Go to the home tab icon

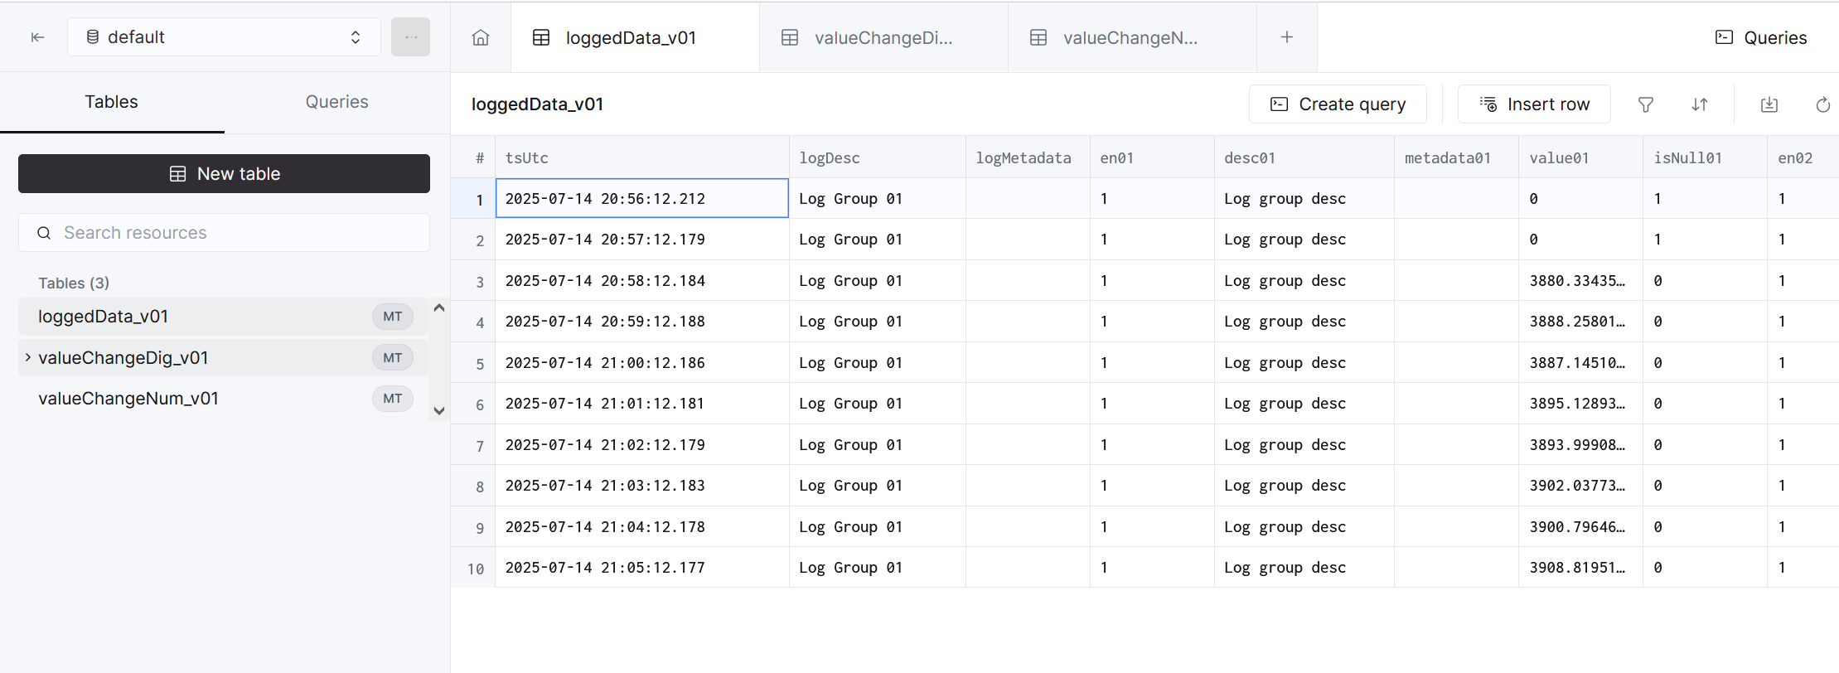click(481, 38)
